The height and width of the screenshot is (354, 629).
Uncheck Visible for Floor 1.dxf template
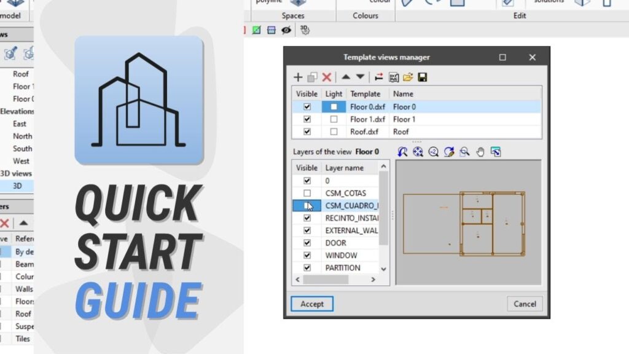tap(307, 119)
